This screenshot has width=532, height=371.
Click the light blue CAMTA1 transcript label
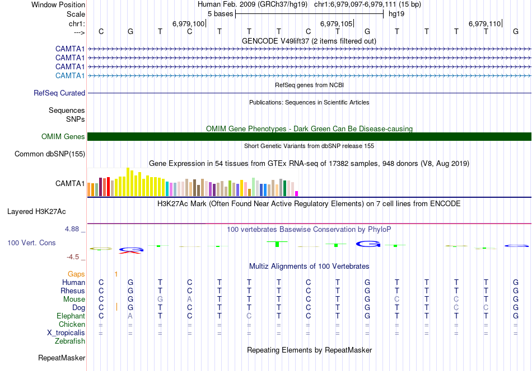70,75
